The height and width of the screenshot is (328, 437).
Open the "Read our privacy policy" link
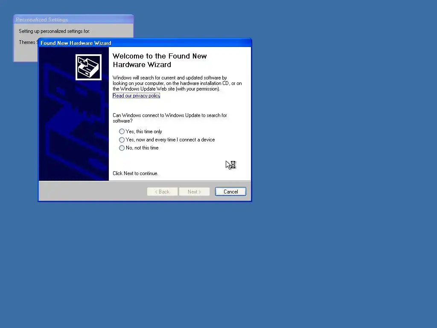(136, 96)
